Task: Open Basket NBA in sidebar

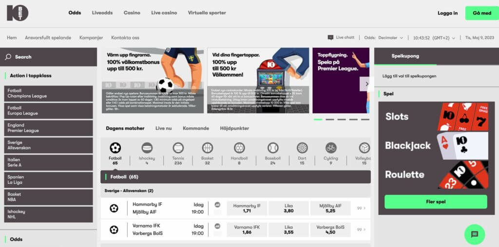Action: [x=48, y=197]
